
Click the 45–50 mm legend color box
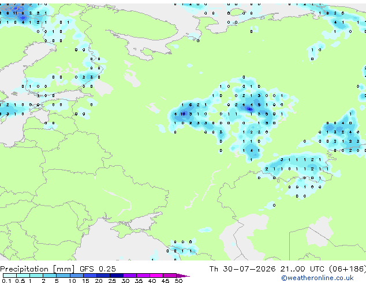(170, 275)
